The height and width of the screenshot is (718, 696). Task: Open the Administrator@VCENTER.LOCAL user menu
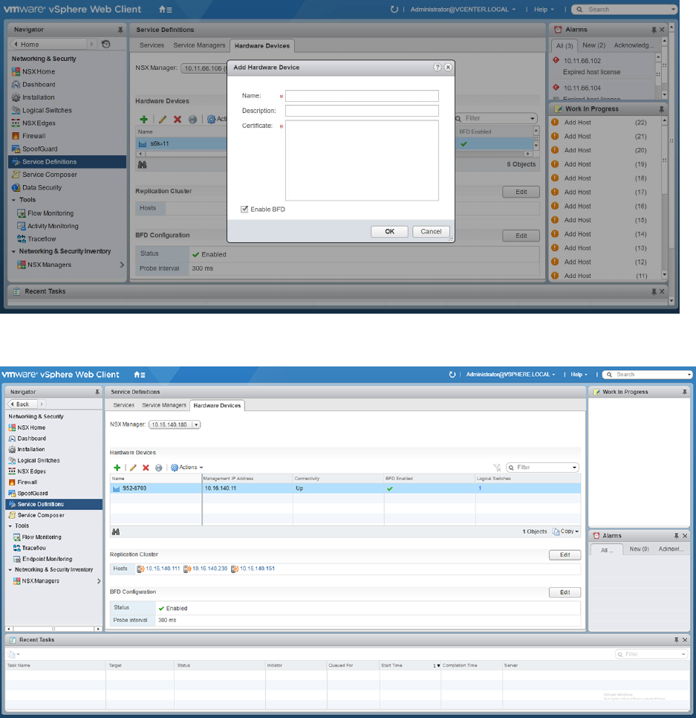463,9
